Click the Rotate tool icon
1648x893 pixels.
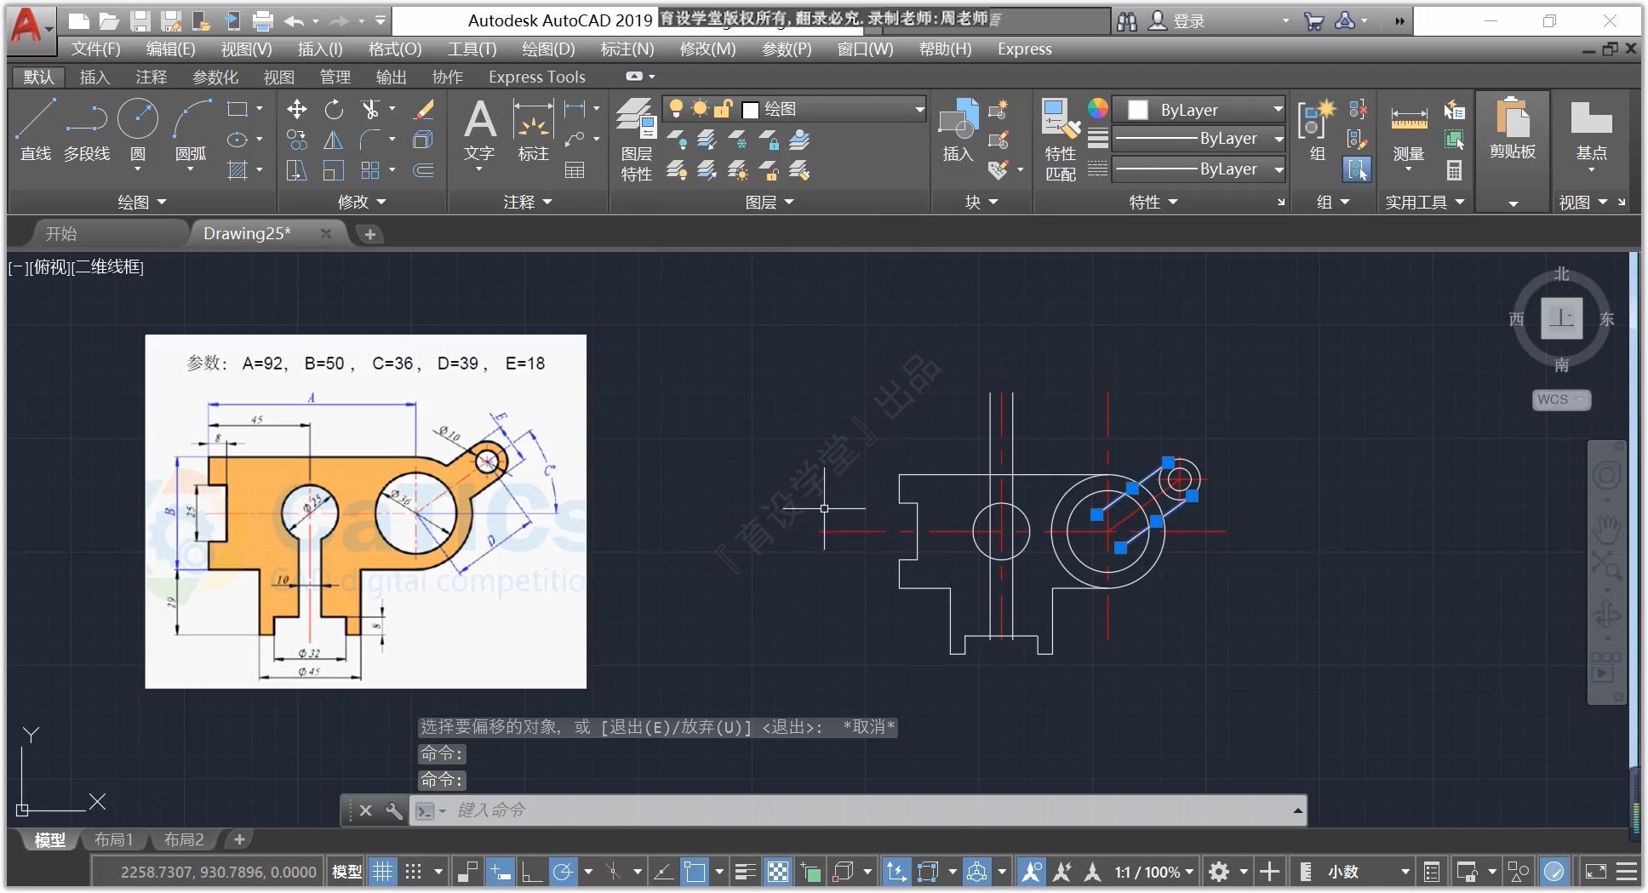334,109
